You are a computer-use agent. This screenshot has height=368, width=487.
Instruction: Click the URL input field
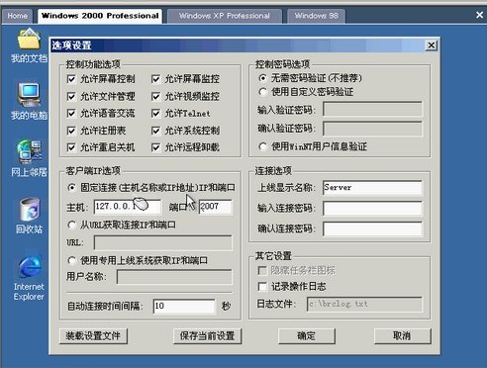pos(163,242)
